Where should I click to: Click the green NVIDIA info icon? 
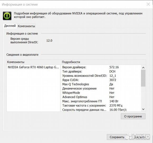tap(7, 16)
